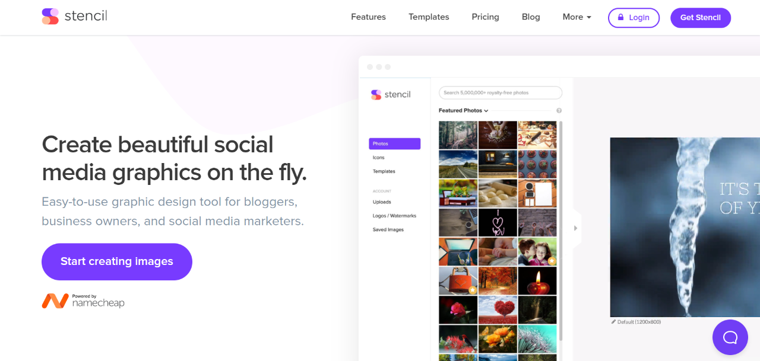The width and height of the screenshot is (760, 361).
Task: Select the Icons sidebar item
Action: tap(379, 158)
